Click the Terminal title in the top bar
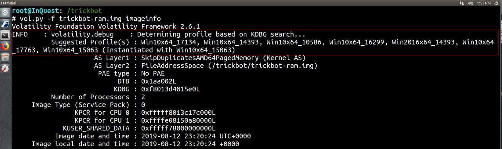The width and height of the screenshot is (502, 149). (x=8, y=3)
